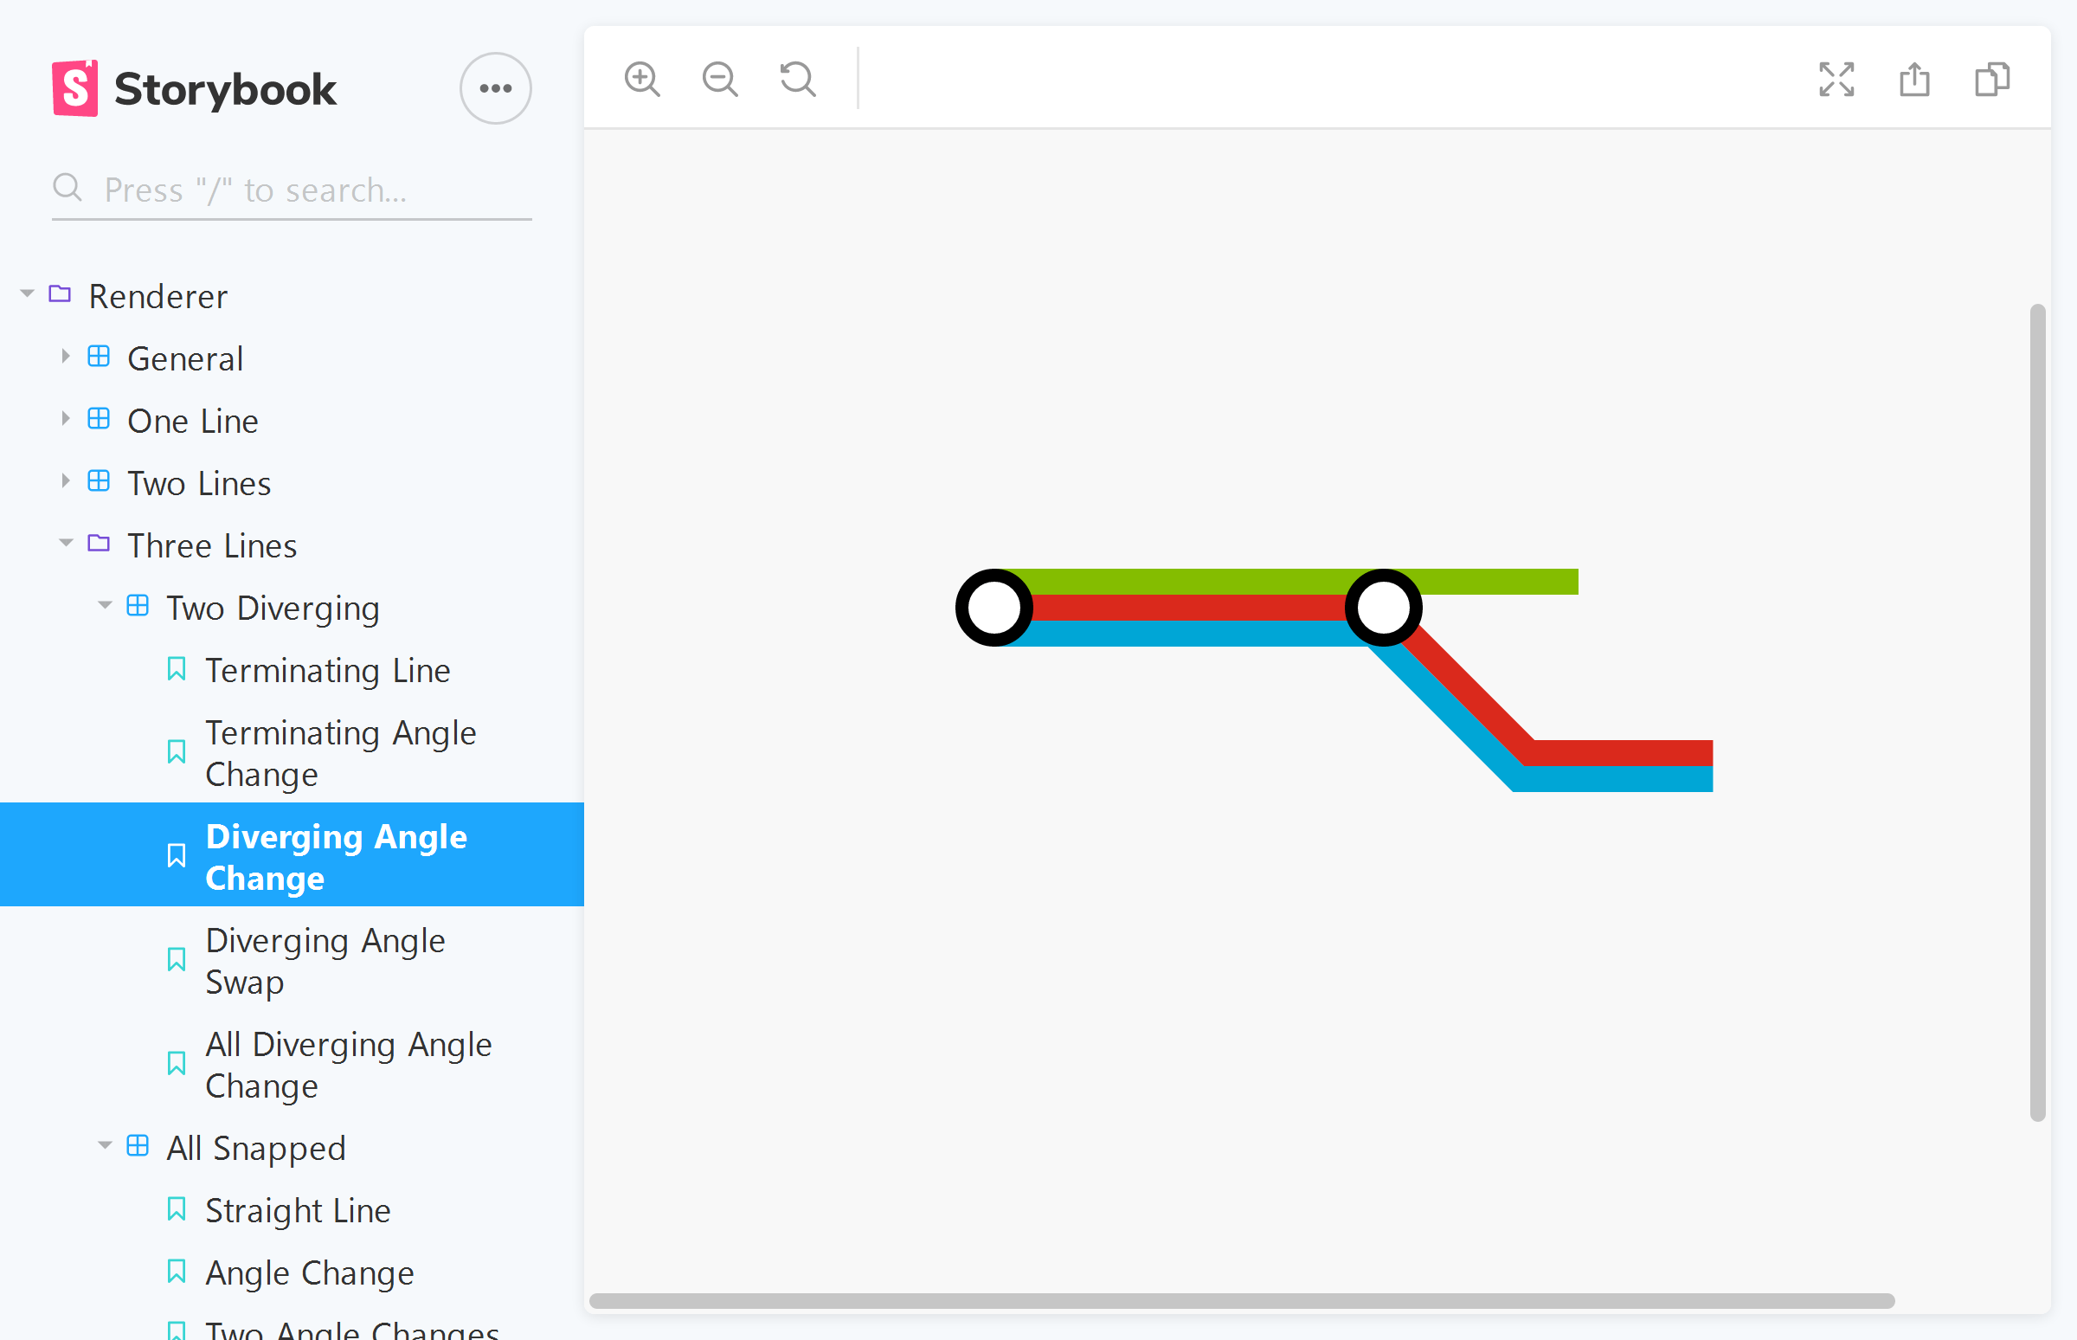Select the All Diverging Angle Change story
Image resolution: width=2077 pixels, height=1340 pixels.
pyautogui.click(x=350, y=1065)
